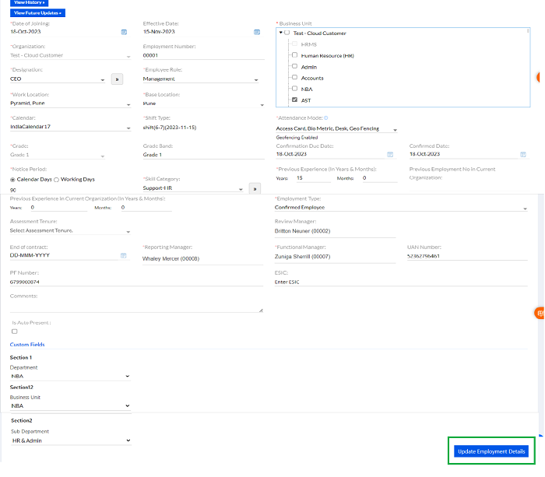Click the arrow button beside Designation
The image size is (545, 477).
pos(117,79)
